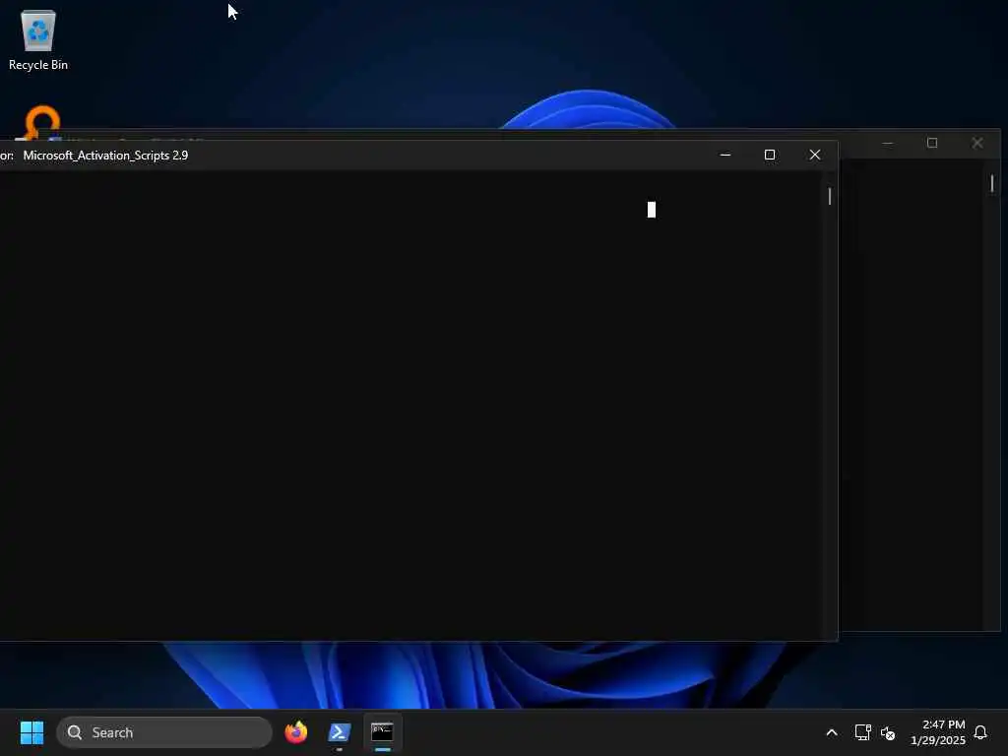Screen dimensions: 1008x756
Task: Open the notifications bell icon
Action: coord(980,732)
